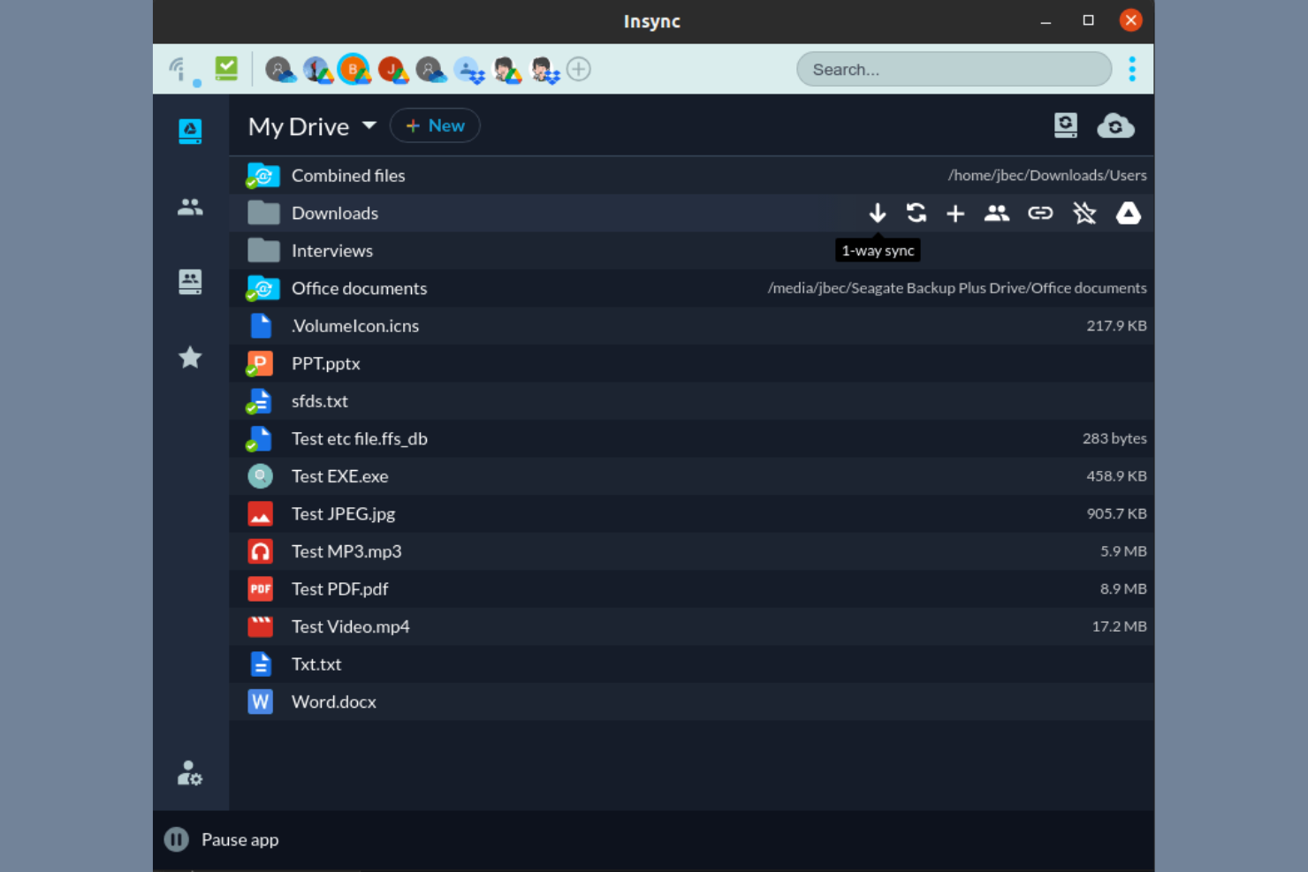Open the Starred section in the sidebar

pos(190,357)
